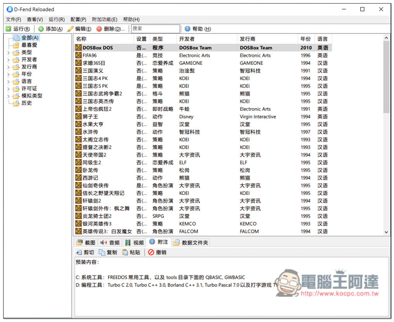Click the 剪切 (Cut) icon in notes panel
Viewport: 394px width, 322px height.
[79, 253]
